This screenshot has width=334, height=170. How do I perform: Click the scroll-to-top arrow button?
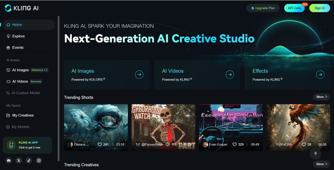click(315, 154)
